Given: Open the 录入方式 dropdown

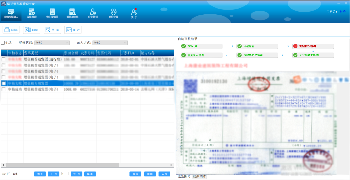Looking at the screenshot, I should pyautogui.click(x=110, y=43).
